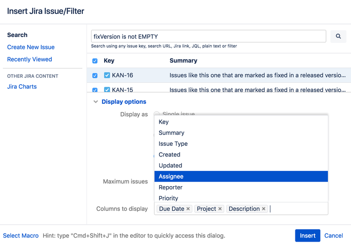Open Recently Viewed issues
The width and height of the screenshot is (351, 244).
30,59
